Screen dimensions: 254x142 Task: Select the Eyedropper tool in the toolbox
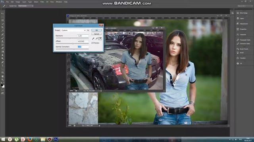2,31
